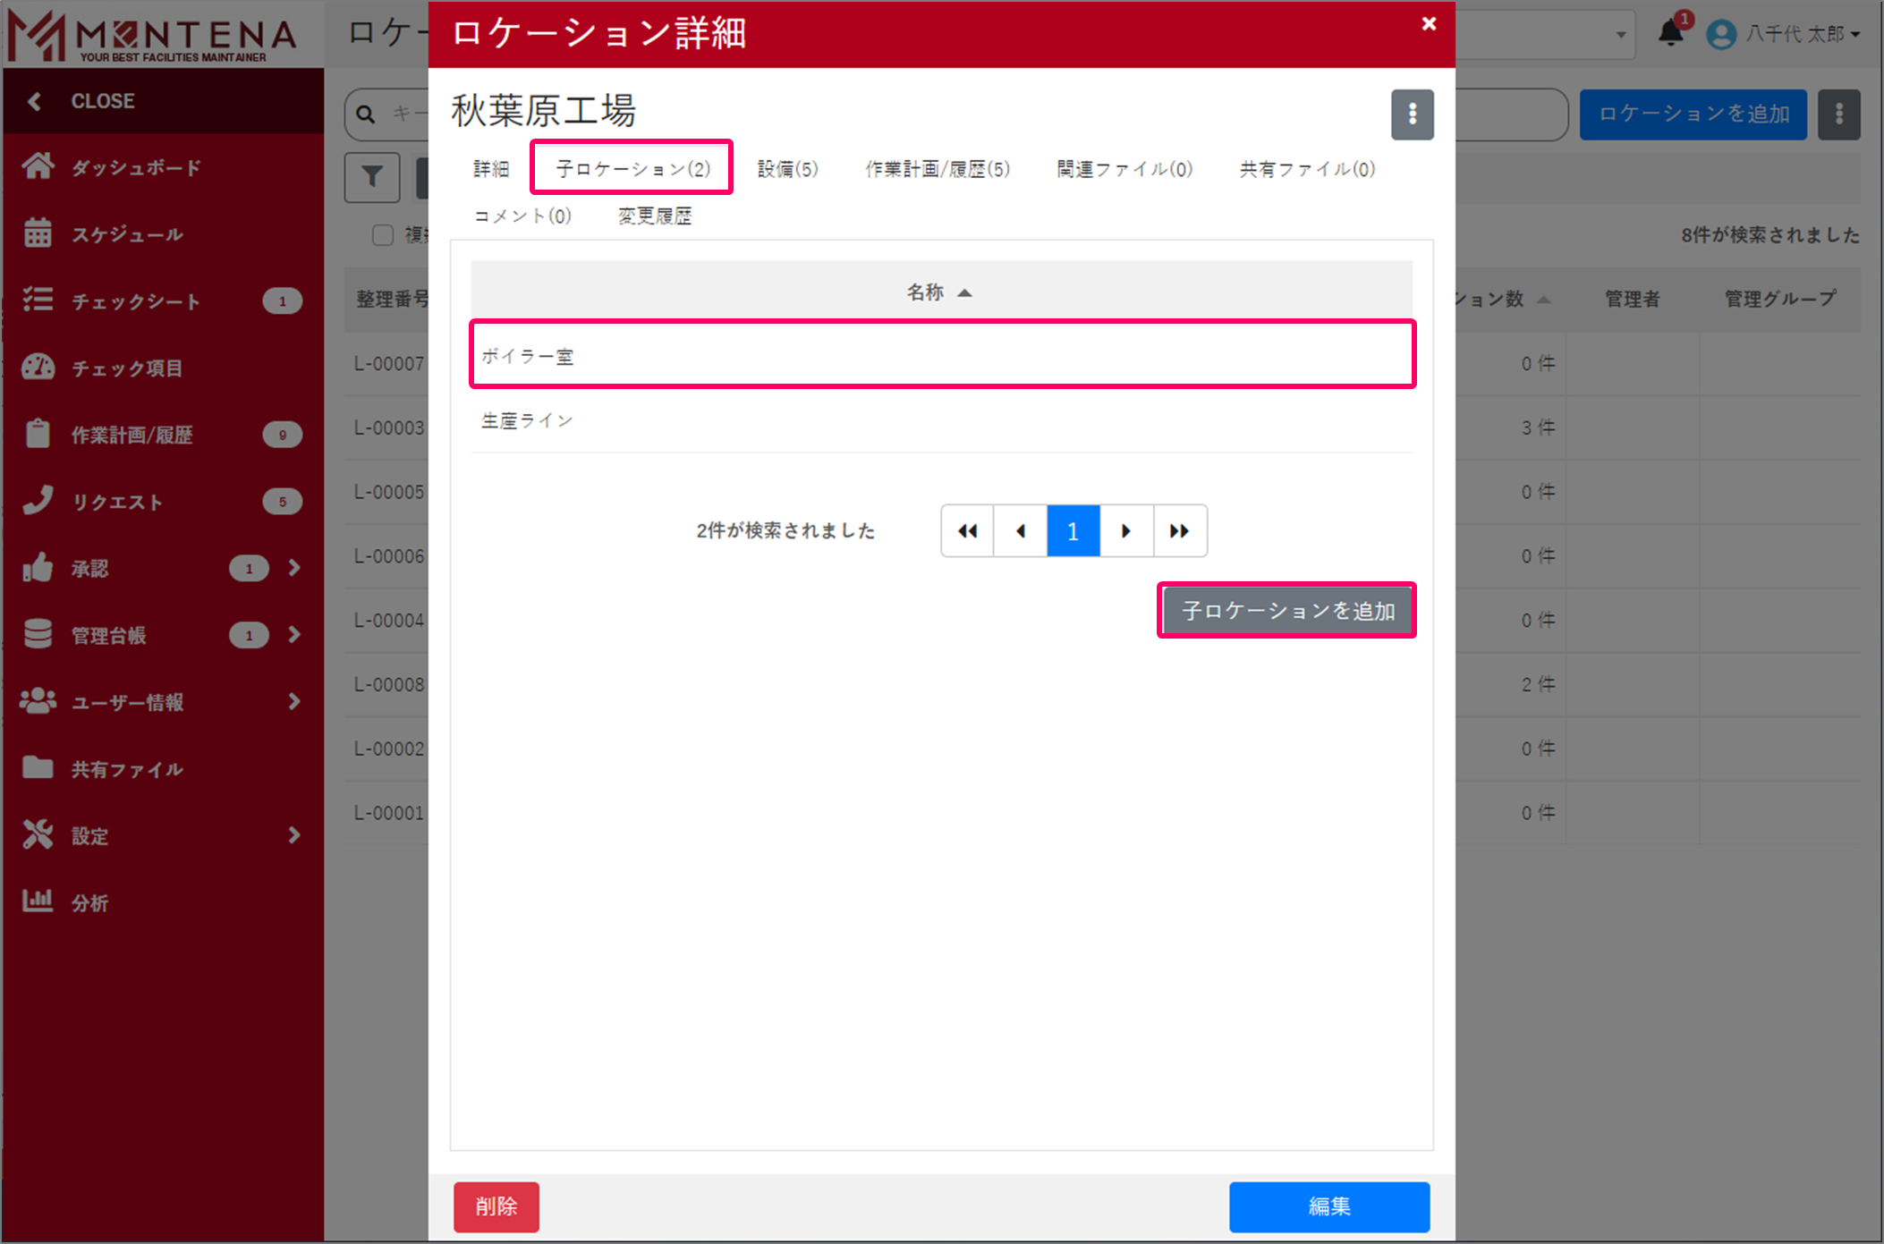Expand the 設定 submenu chevron
Screen dimensions: 1884x1244
point(294,835)
